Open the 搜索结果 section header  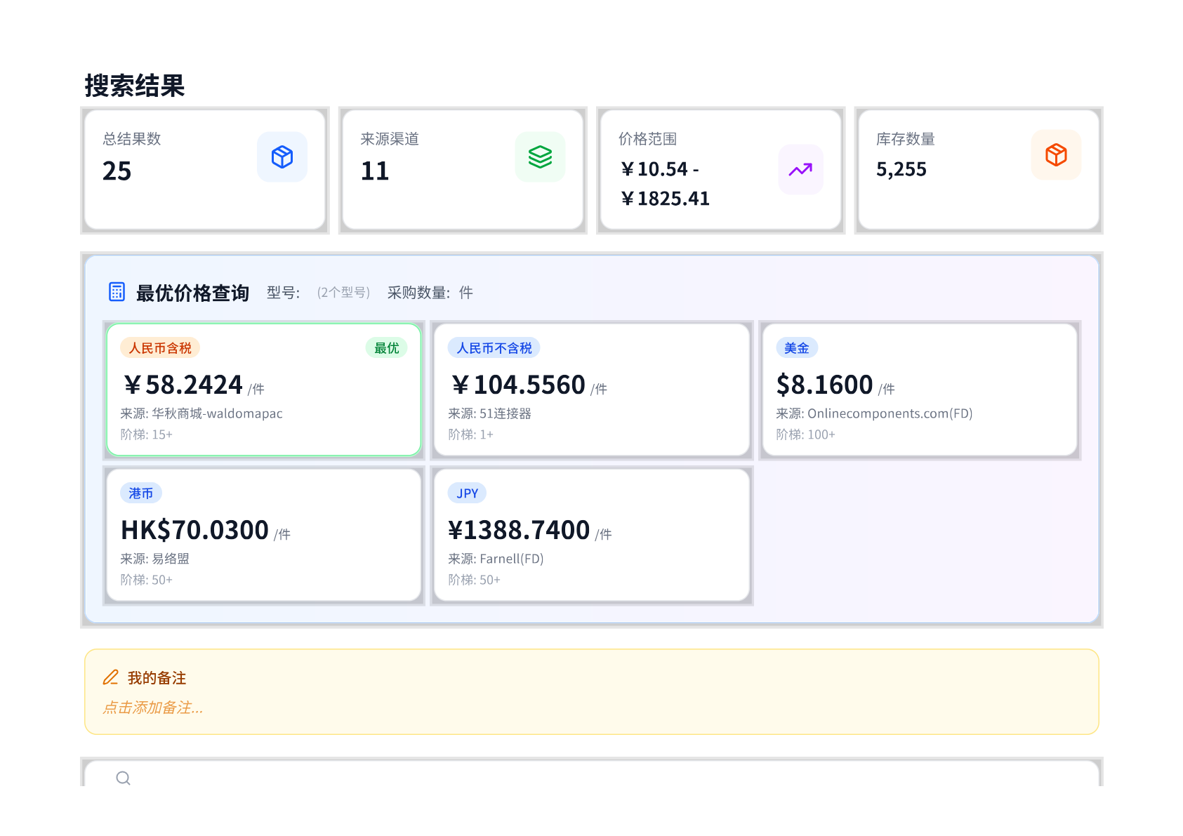pyautogui.click(x=136, y=85)
